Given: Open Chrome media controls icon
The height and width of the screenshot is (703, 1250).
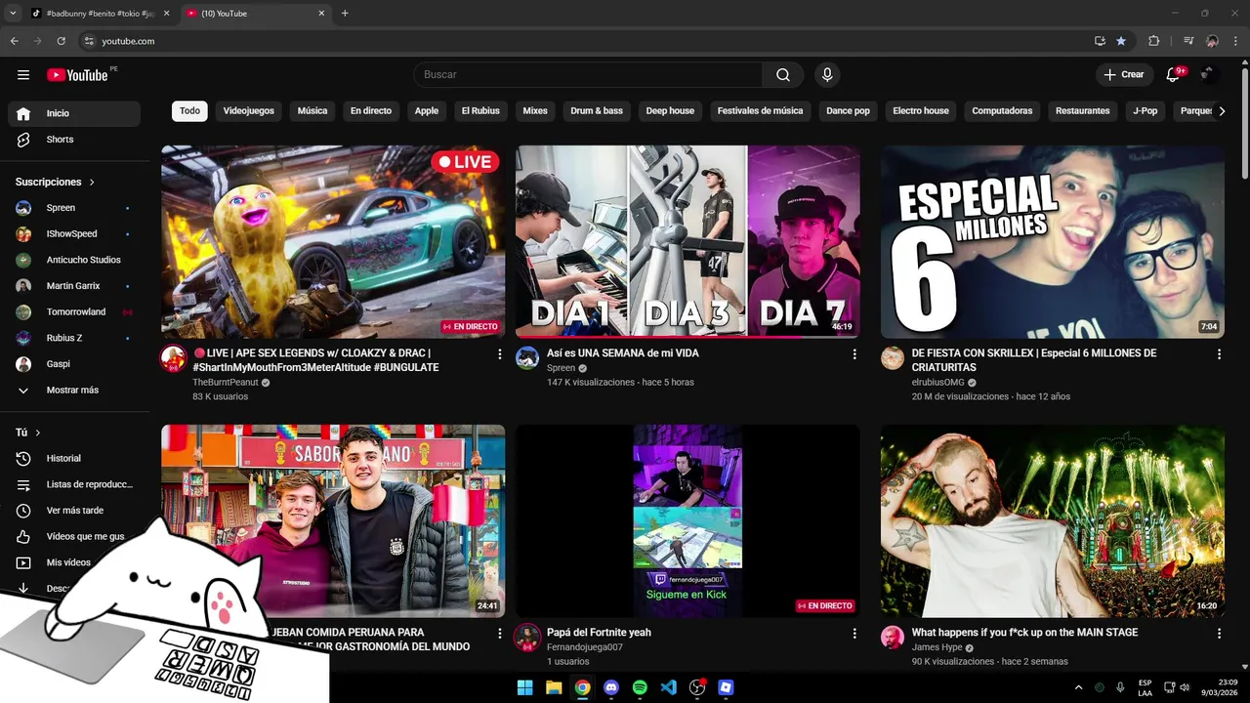Looking at the screenshot, I should coord(1188,41).
